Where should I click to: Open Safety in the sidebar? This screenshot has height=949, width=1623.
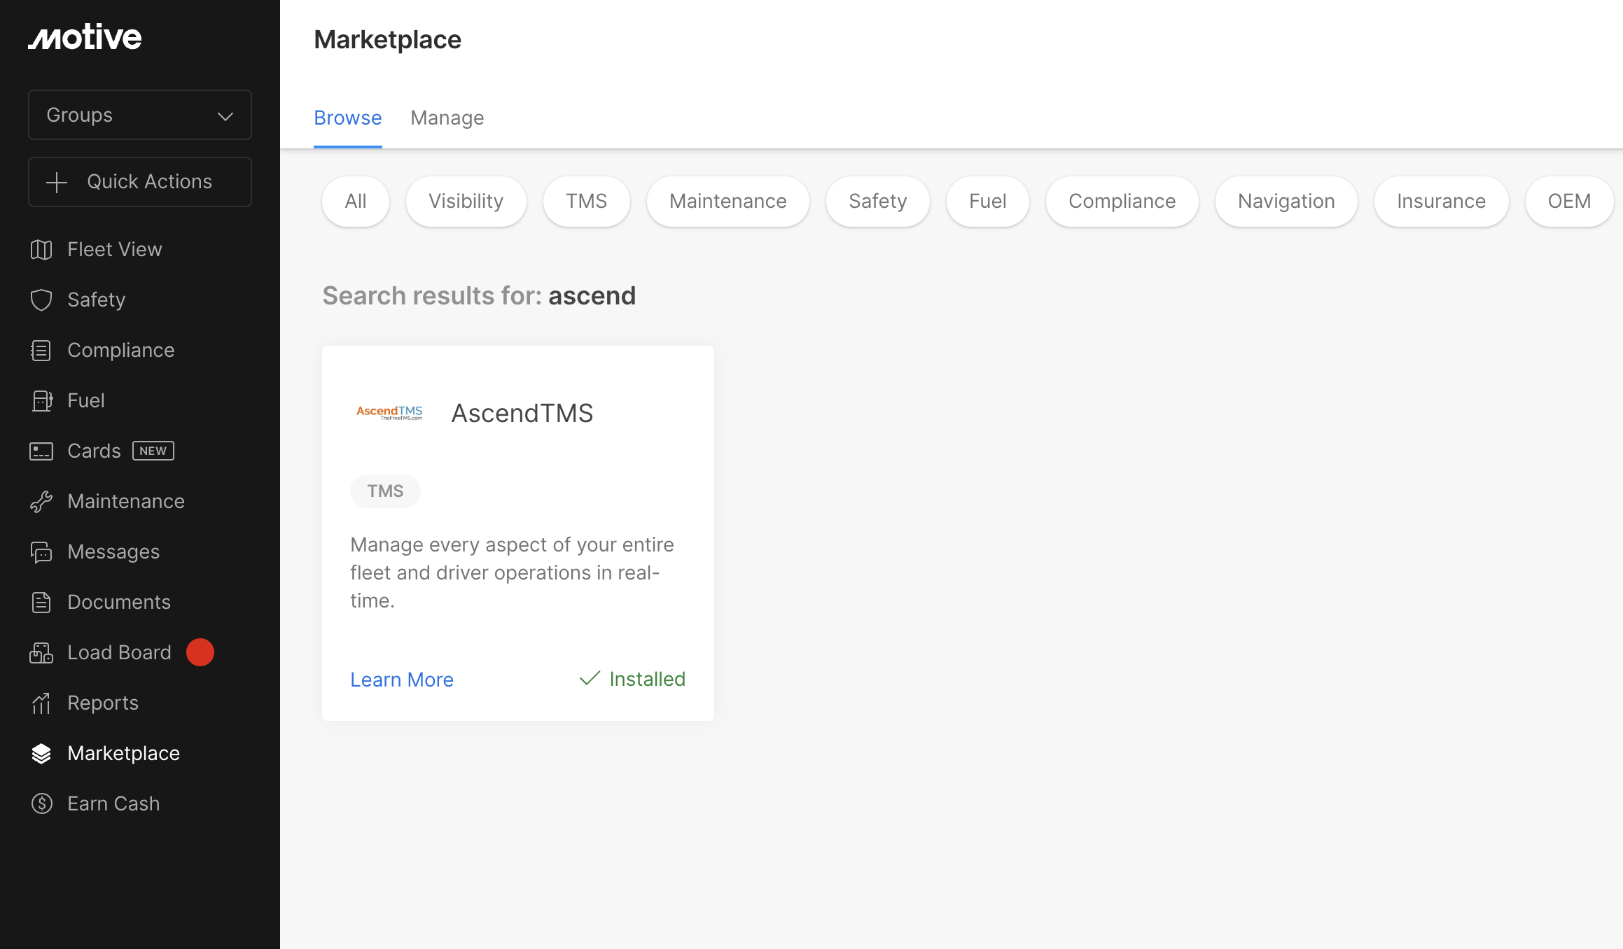97,300
